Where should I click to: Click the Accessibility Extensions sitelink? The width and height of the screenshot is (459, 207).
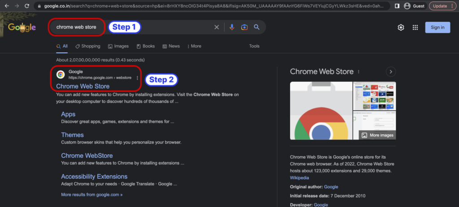click(94, 177)
